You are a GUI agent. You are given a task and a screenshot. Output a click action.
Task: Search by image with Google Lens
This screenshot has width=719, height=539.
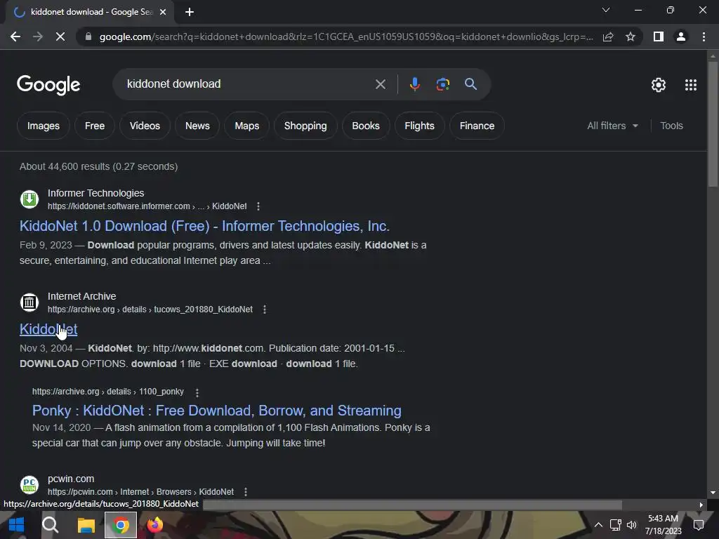(442, 84)
